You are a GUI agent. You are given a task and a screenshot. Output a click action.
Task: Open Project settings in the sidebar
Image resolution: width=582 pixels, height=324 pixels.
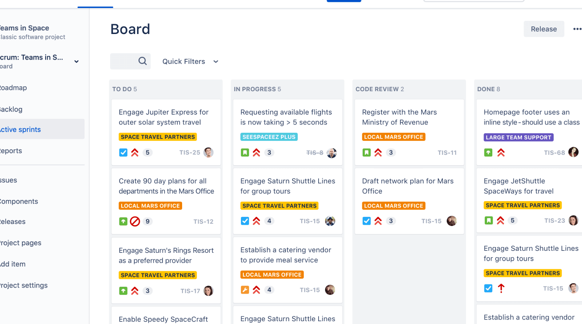[x=24, y=285]
